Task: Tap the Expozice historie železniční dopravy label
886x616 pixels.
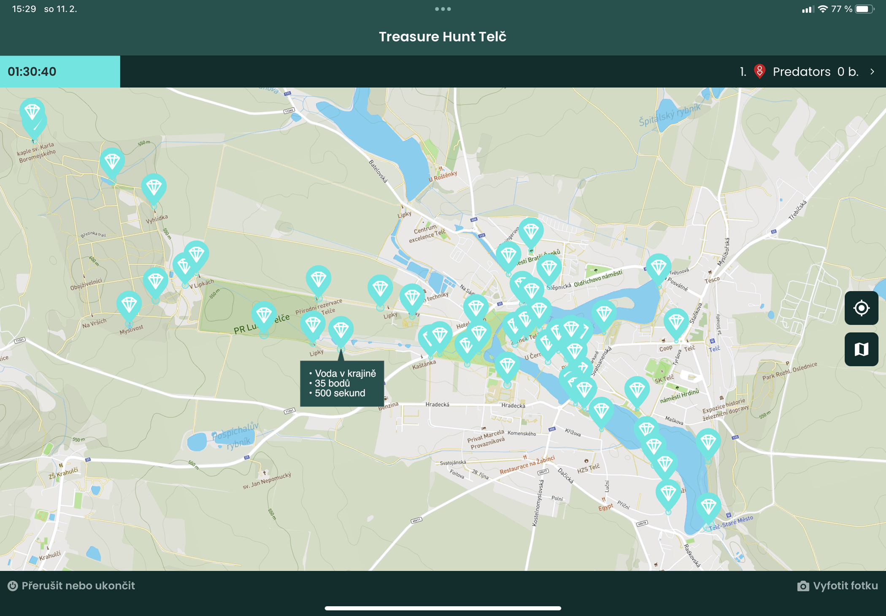Action: [x=725, y=409]
